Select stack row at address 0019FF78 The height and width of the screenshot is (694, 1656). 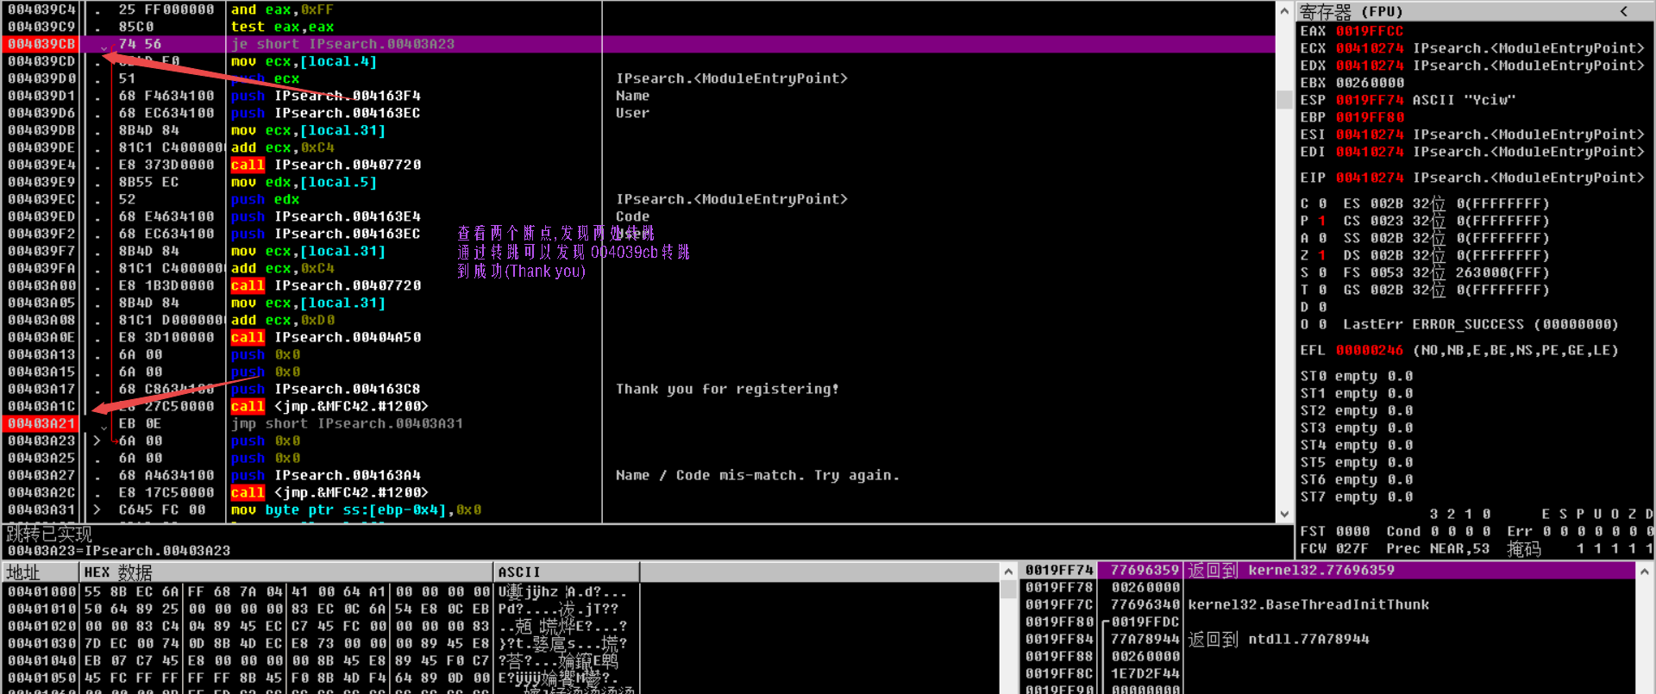pyautogui.click(x=1328, y=587)
